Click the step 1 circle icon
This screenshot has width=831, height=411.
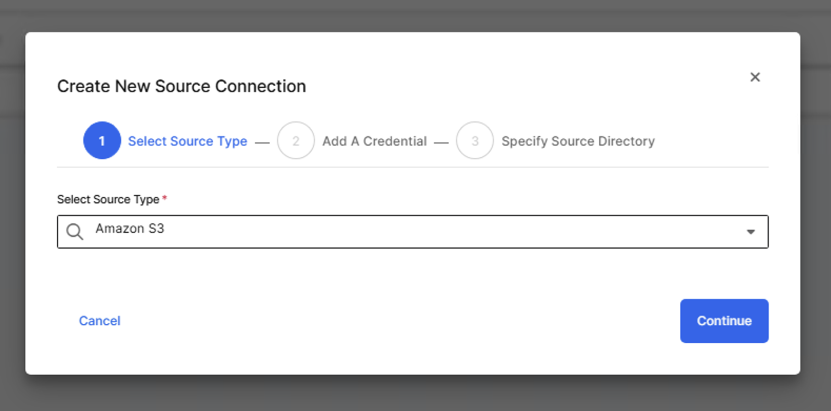tap(102, 140)
